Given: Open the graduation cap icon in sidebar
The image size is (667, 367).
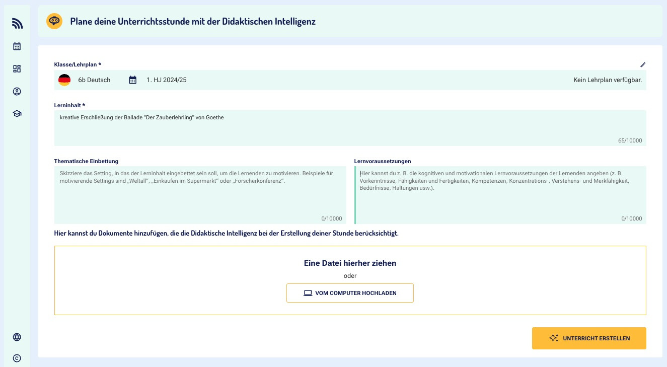Looking at the screenshot, I should tap(17, 114).
